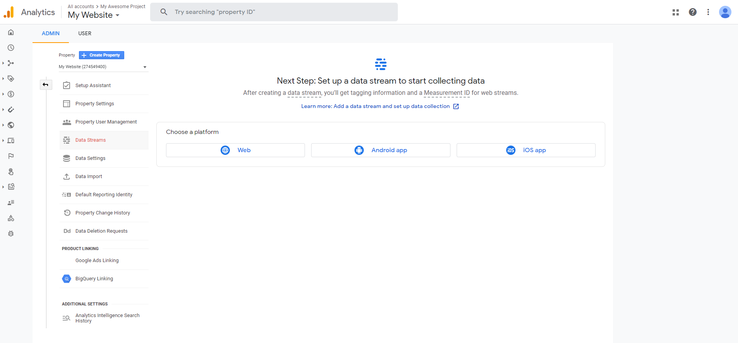Open Data Deletion Requests item
Image resolution: width=738 pixels, height=343 pixels.
coord(104,231)
